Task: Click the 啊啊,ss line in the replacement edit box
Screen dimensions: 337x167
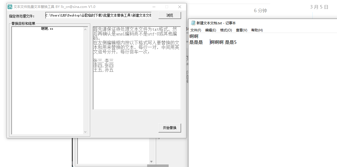Action: pyautogui.click(x=47, y=29)
